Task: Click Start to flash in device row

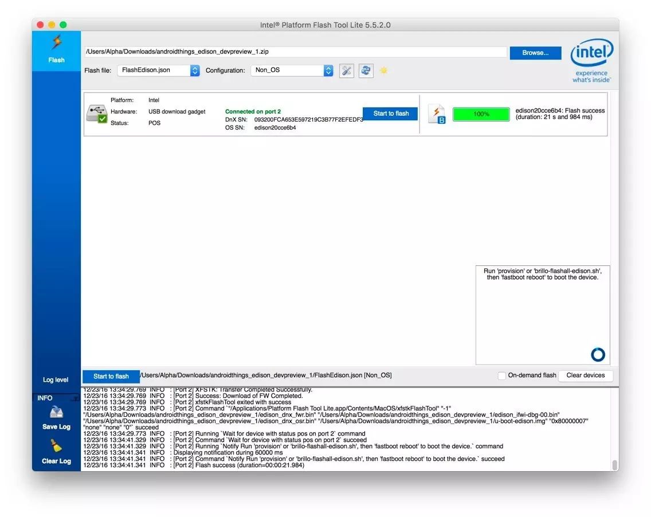Action: tap(390, 113)
